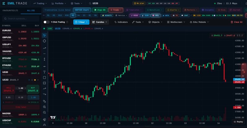This screenshot has height=128, width=247.
Task: Select the rectangle shape tool
Action: [x=44, y=78]
